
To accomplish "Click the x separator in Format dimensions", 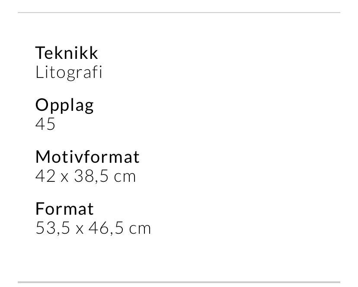I will point(80,229).
